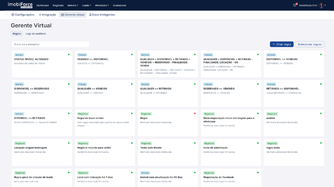Click Imóveis tag on STATUS IMOVEL ALTERADO card

click(x=19, y=55)
